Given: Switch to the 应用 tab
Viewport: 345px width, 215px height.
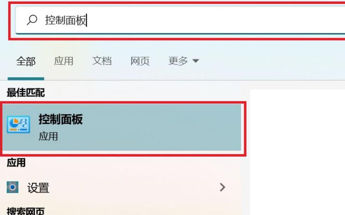Looking at the screenshot, I should (63, 61).
